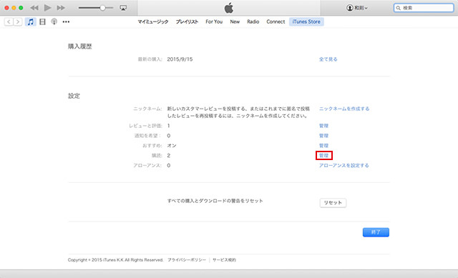The height and width of the screenshot is (278, 458).
Task: Switch to For You tab
Action: point(214,21)
